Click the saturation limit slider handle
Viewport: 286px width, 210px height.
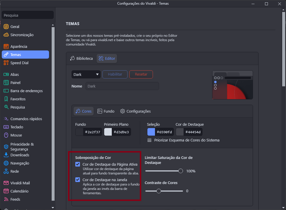coord(181,171)
